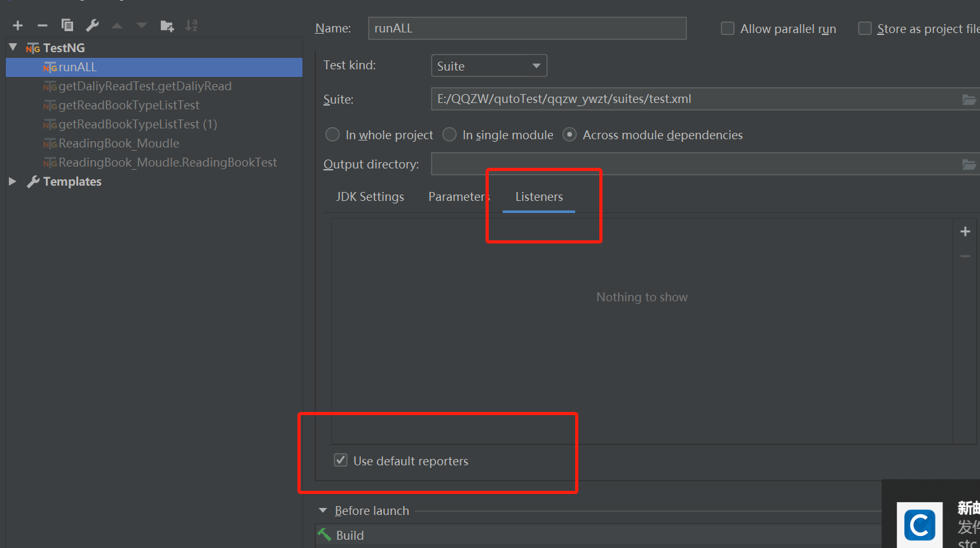Open the Test kind Suite dropdown
Screen dimensions: 980x548
(x=489, y=66)
